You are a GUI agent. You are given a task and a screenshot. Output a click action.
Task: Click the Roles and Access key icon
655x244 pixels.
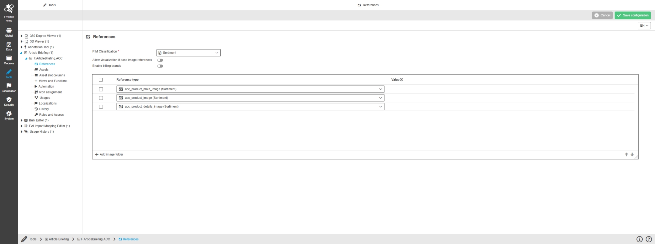[36, 115]
